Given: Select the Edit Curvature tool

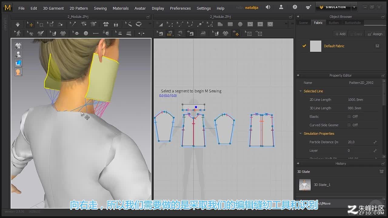Looking at the screenshot, I should (x=180, y=24).
